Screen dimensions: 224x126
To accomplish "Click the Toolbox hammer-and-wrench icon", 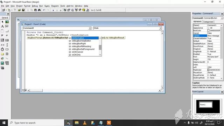I will pos(80,10).
